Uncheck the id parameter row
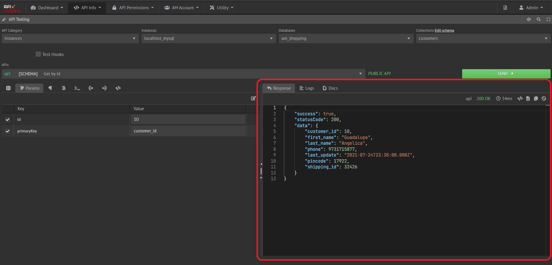The height and width of the screenshot is (265, 552). tap(8, 119)
